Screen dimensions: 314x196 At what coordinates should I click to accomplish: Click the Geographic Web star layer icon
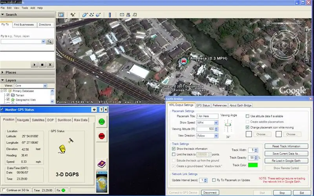point(13,100)
